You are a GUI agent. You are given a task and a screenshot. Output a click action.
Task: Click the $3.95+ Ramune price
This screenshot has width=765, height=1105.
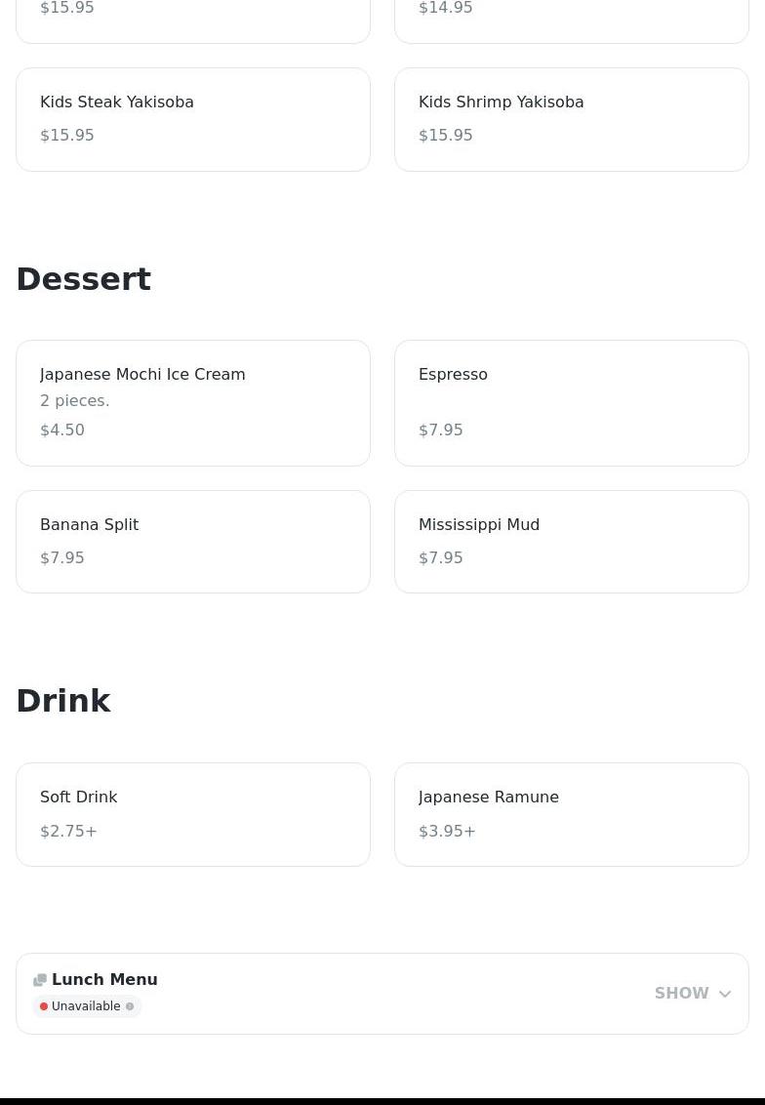(x=447, y=831)
